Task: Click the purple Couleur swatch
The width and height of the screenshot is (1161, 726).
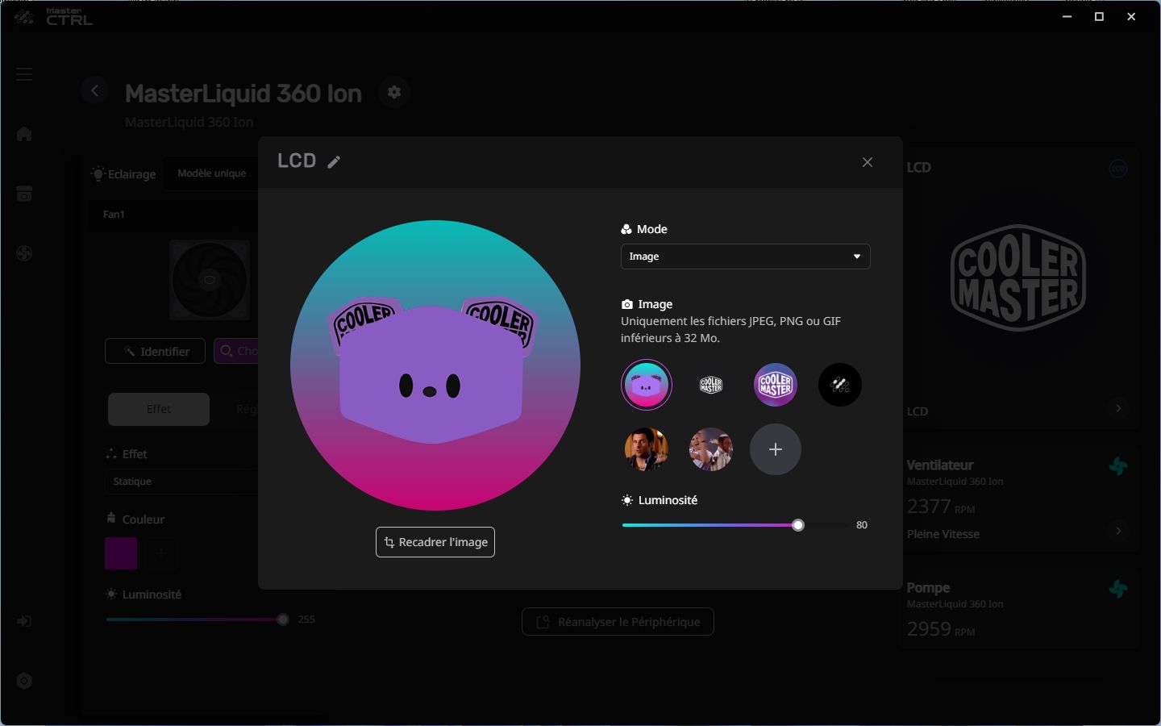Action: point(121,553)
